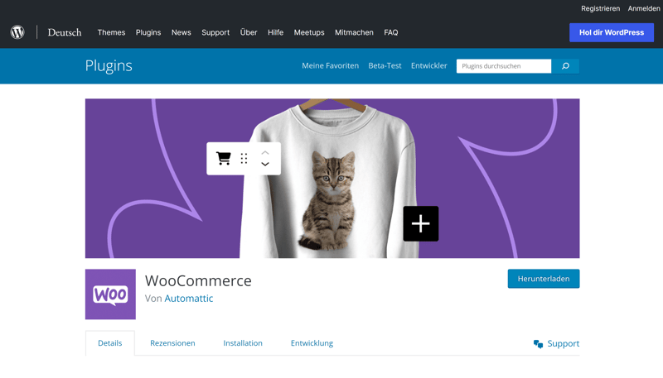Click the black plus block icon
This screenshot has width=663, height=378.
(x=421, y=223)
